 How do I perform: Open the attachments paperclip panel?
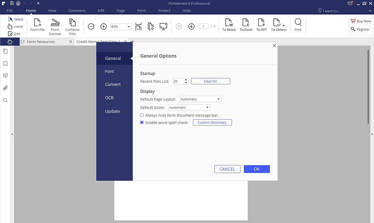coord(5,88)
